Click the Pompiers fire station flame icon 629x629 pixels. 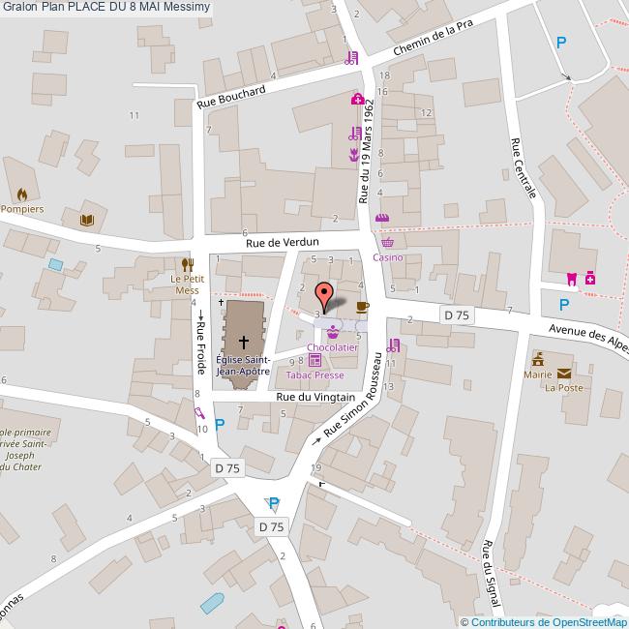(22, 193)
